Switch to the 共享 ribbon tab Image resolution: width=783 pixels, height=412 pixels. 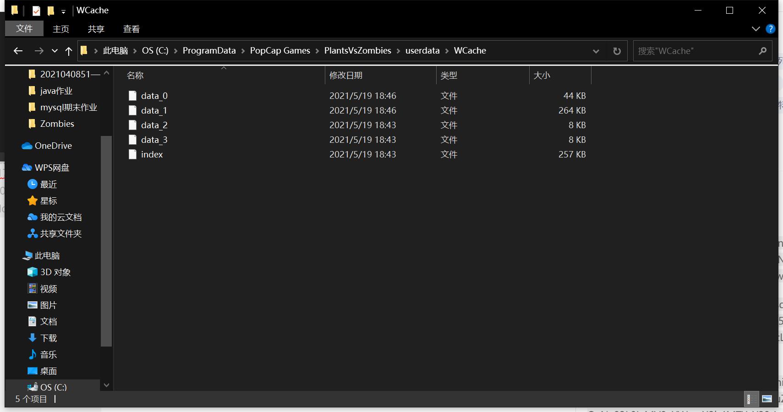(96, 29)
